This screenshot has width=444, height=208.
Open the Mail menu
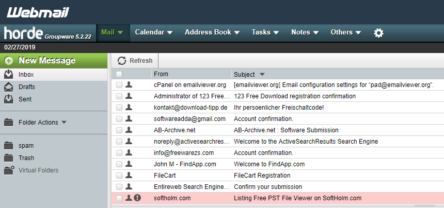[x=113, y=32]
